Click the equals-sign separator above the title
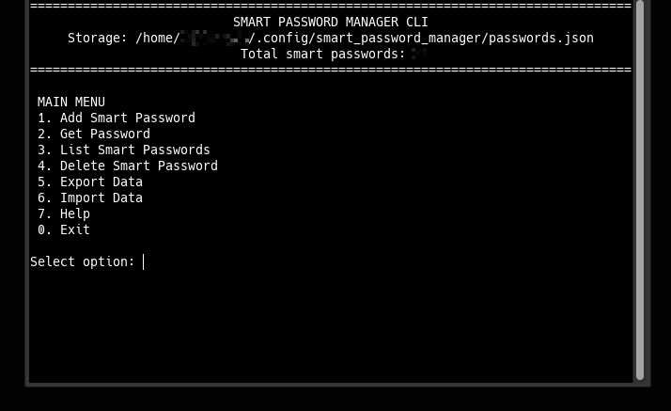The height and width of the screenshot is (411, 671). [331, 6]
